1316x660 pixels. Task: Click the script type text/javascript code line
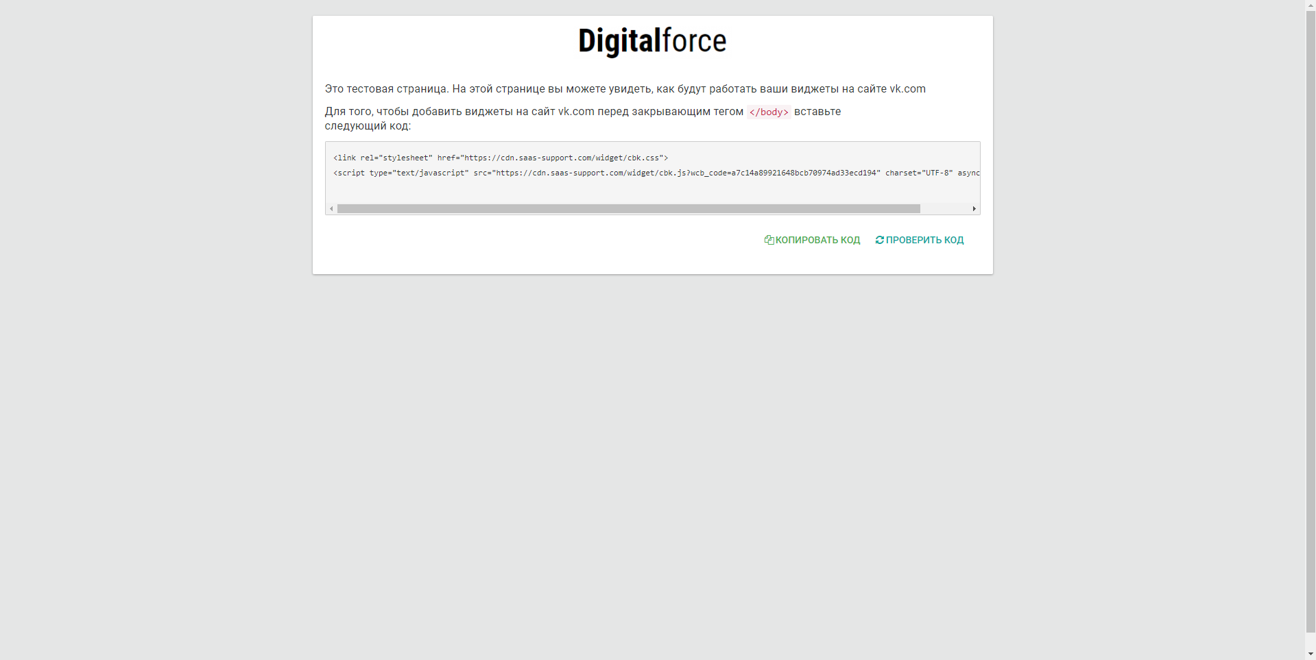(x=656, y=173)
